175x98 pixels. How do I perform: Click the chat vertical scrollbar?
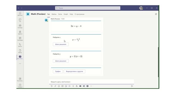158,62
